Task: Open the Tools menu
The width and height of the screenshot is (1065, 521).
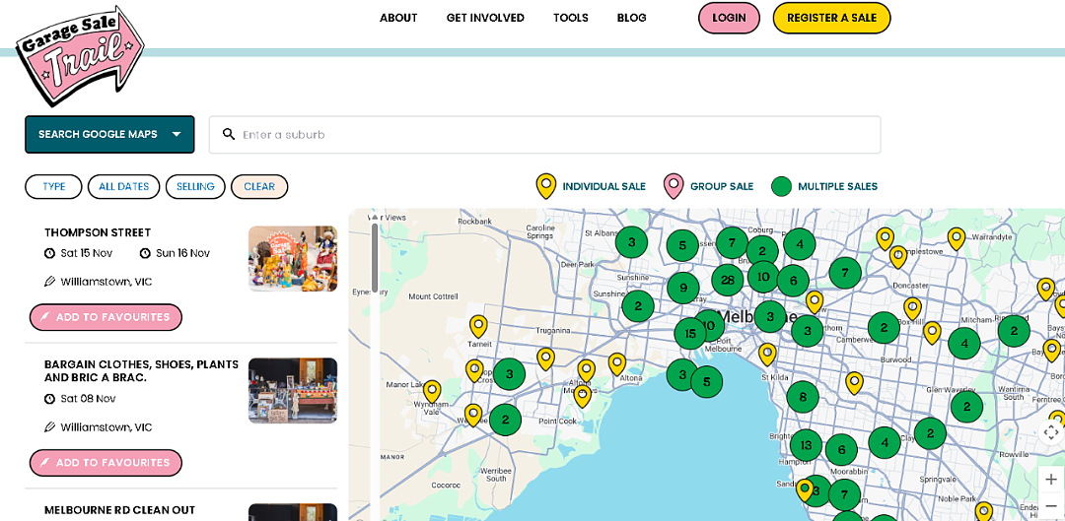Action: 571,18
